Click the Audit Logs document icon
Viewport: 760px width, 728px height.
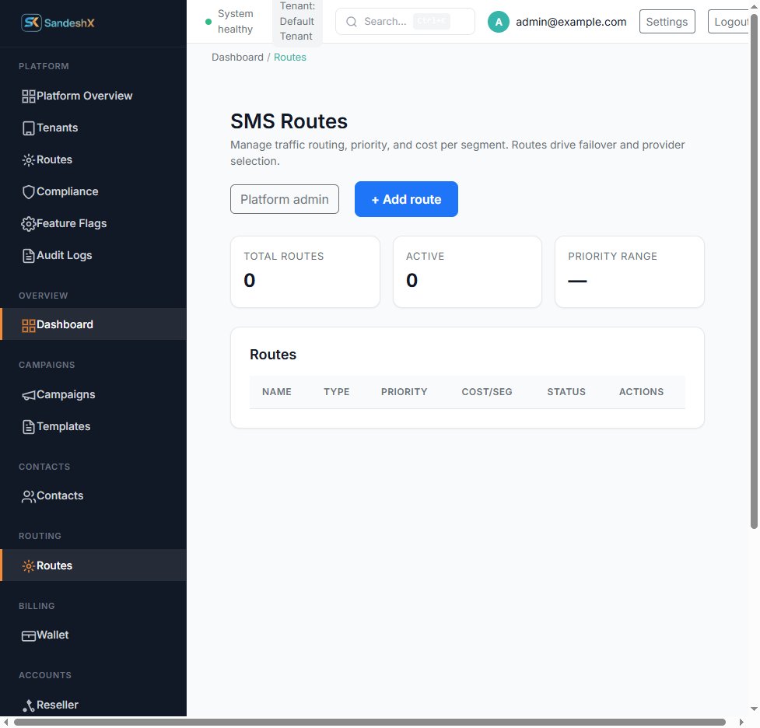29,256
